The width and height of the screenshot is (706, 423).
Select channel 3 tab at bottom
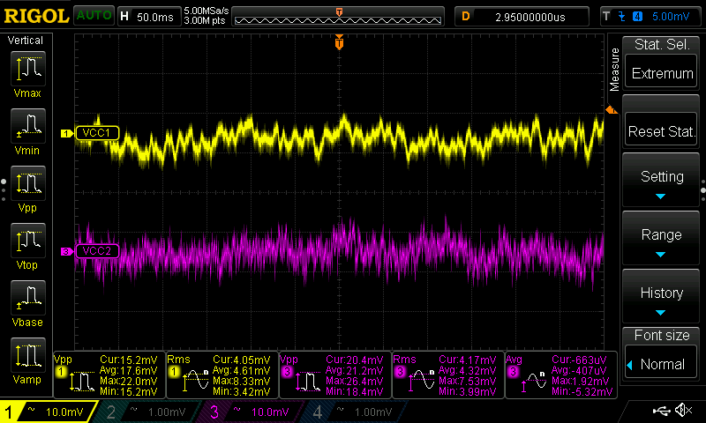250,412
